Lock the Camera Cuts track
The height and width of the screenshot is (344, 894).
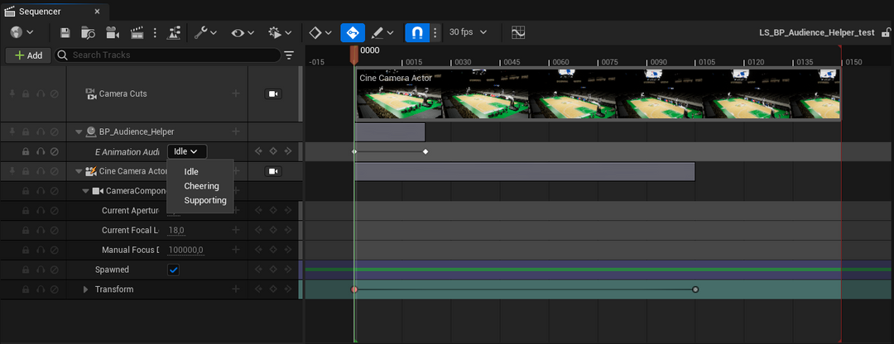26,93
